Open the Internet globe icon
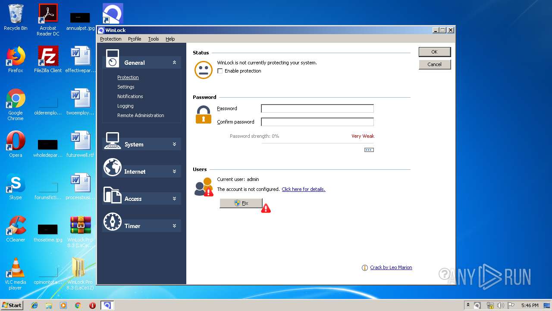Image resolution: width=552 pixels, height=311 pixels. tap(113, 167)
